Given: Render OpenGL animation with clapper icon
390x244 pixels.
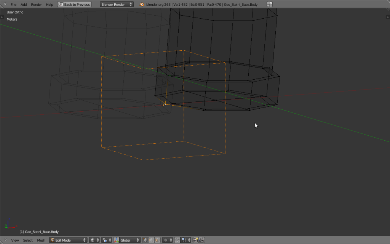Looking at the screenshot, I should 201,240.
